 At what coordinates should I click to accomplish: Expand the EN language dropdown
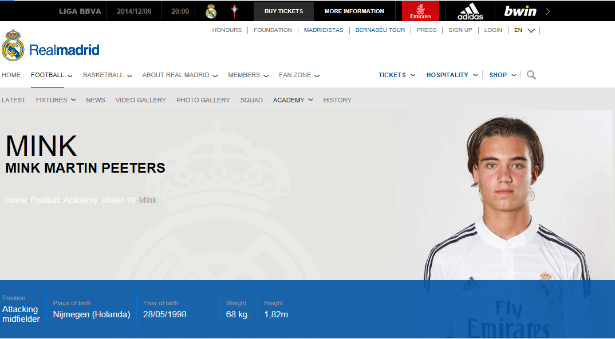point(525,30)
